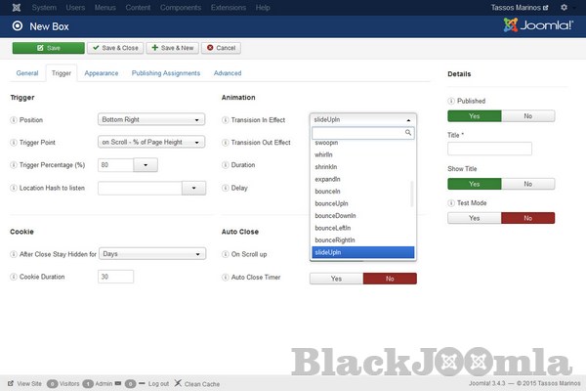Open the settings gear menu
Image resolution: width=586 pixels, height=391 pixels.
(574, 8)
